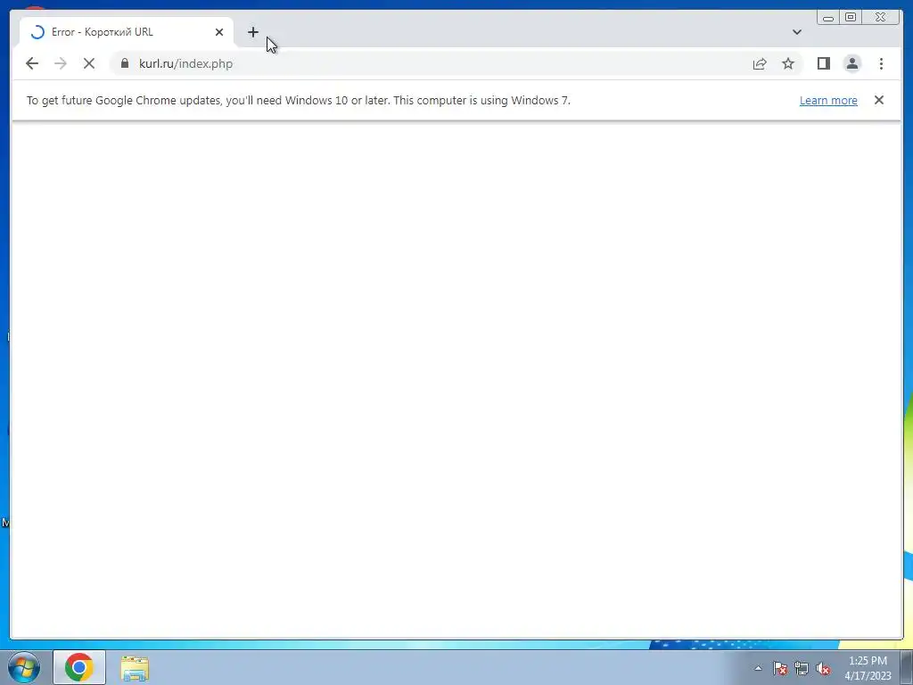The image size is (913, 685).
Task: Restore down the Chrome window
Action: pyautogui.click(x=850, y=18)
